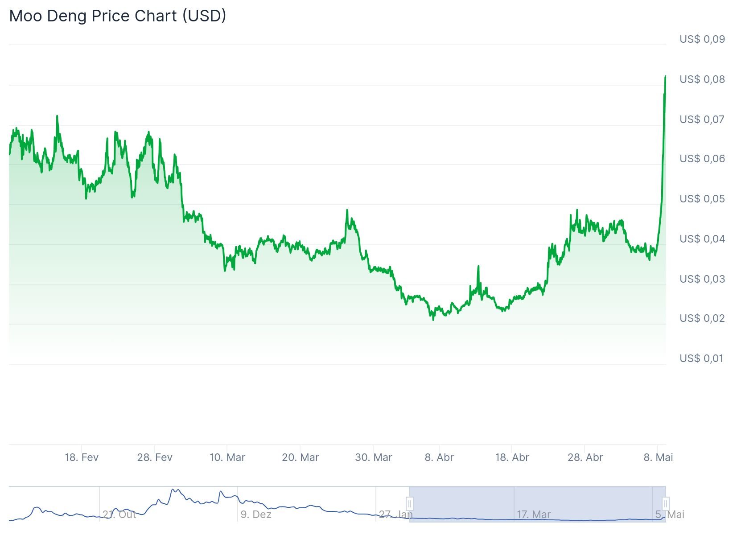Viewport: 733px width, 535px height.
Task: Click the Moo Deng Price Chart title
Action: (x=118, y=16)
